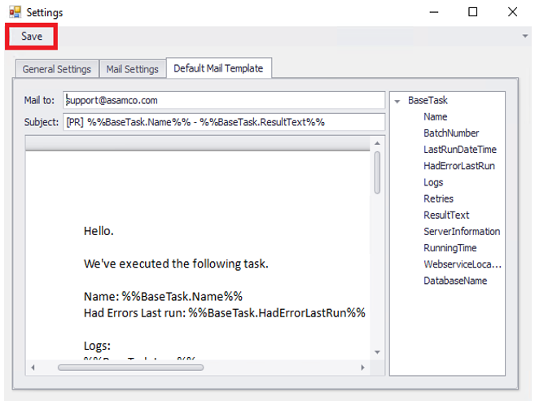Open the toolbar overflow dropdown arrow
Viewport: 535px width, 401px height.
(525, 37)
